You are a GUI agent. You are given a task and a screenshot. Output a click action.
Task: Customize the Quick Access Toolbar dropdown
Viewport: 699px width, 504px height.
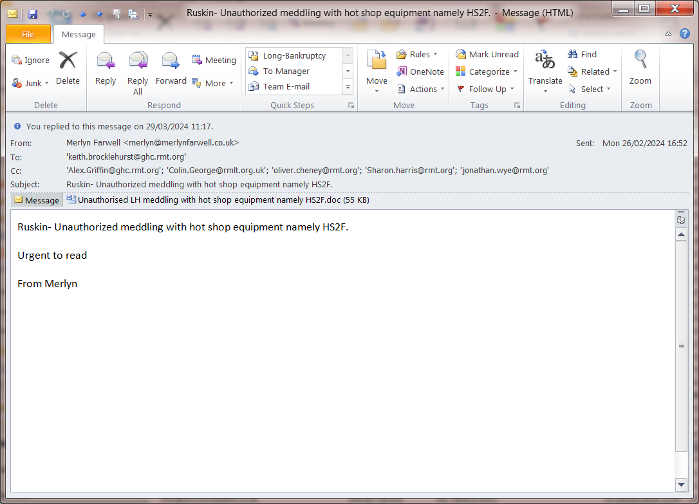tap(150, 15)
